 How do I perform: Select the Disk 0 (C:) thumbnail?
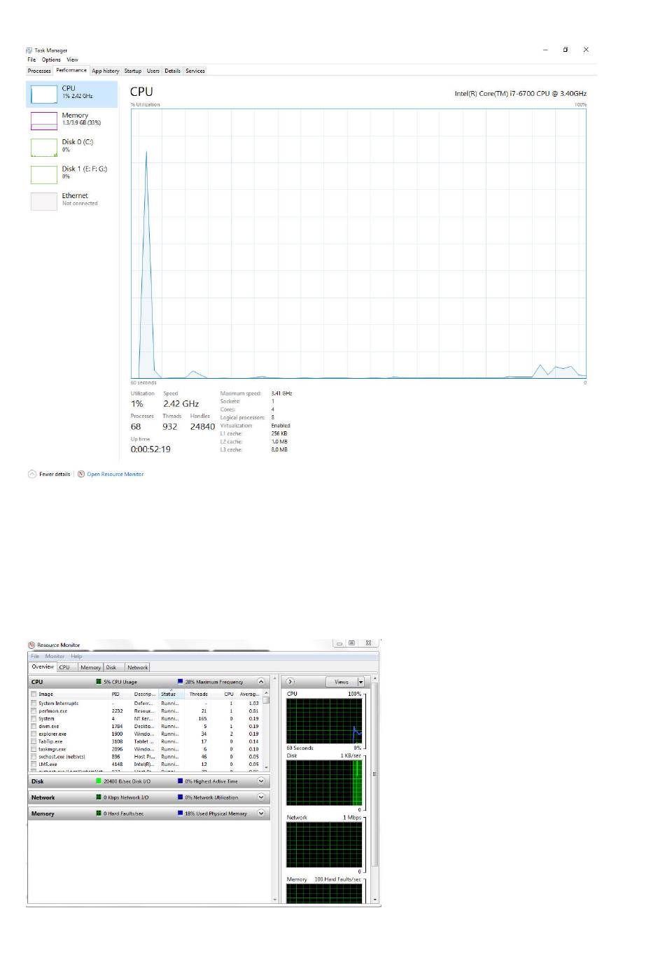pos(44,147)
